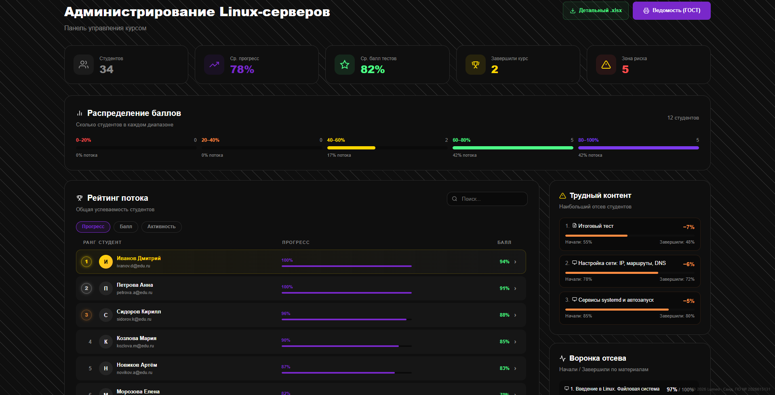Print the Ведомость (ГОСТ) report
Image resolution: width=775 pixels, height=395 pixels.
pos(672,11)
